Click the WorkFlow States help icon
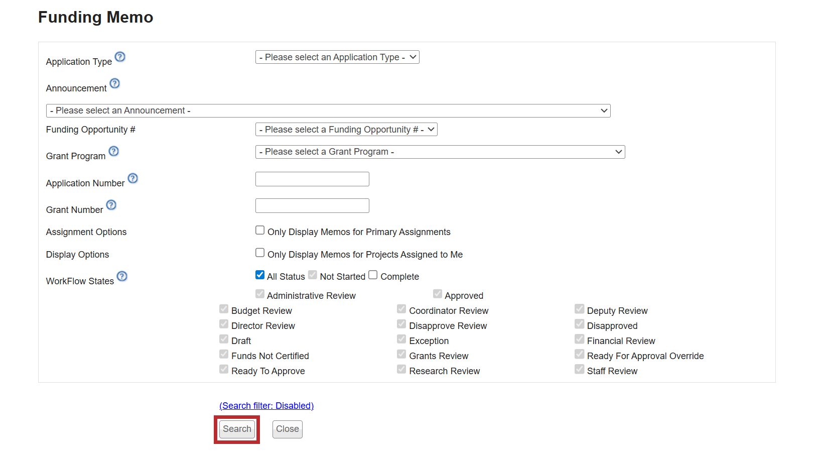Screen dimensions: 820x452 click(122, 276)
